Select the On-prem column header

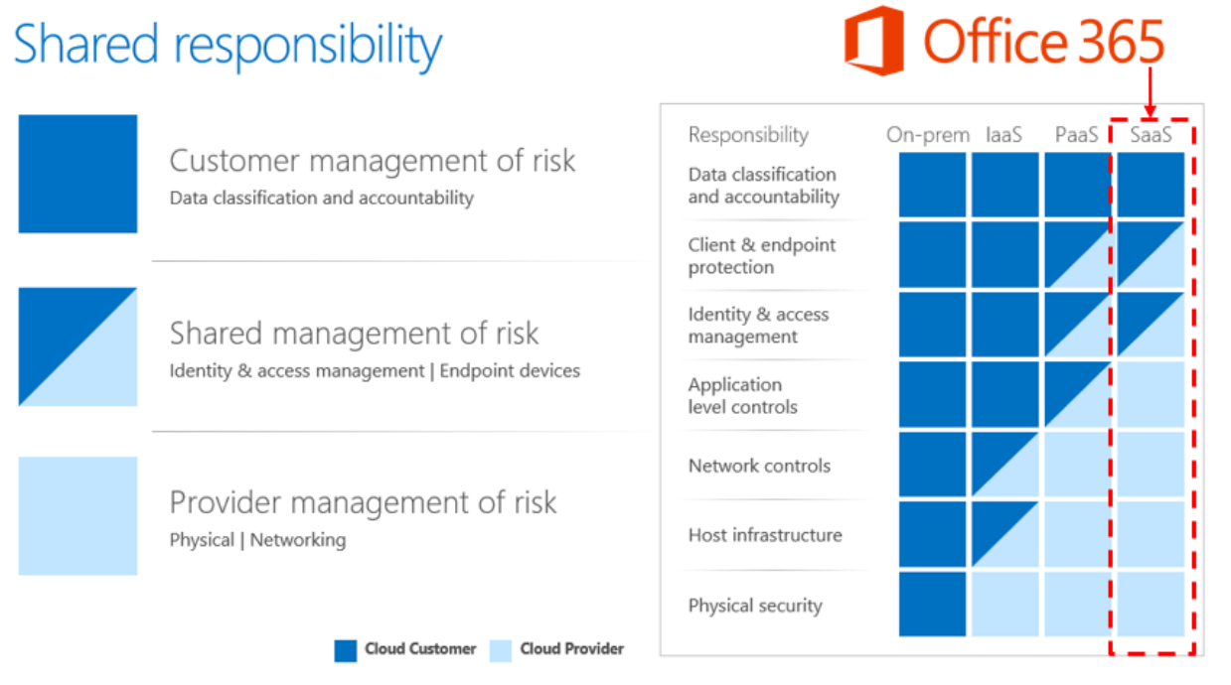coord(927,135)
